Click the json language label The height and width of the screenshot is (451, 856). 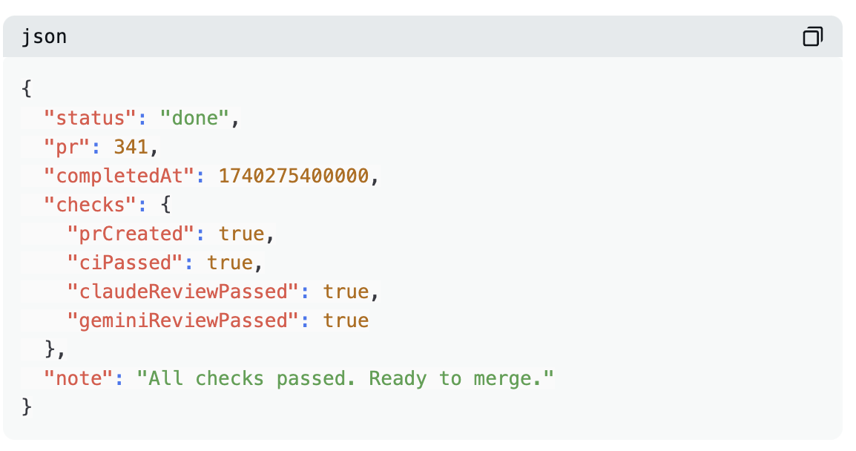click(44, 36)
